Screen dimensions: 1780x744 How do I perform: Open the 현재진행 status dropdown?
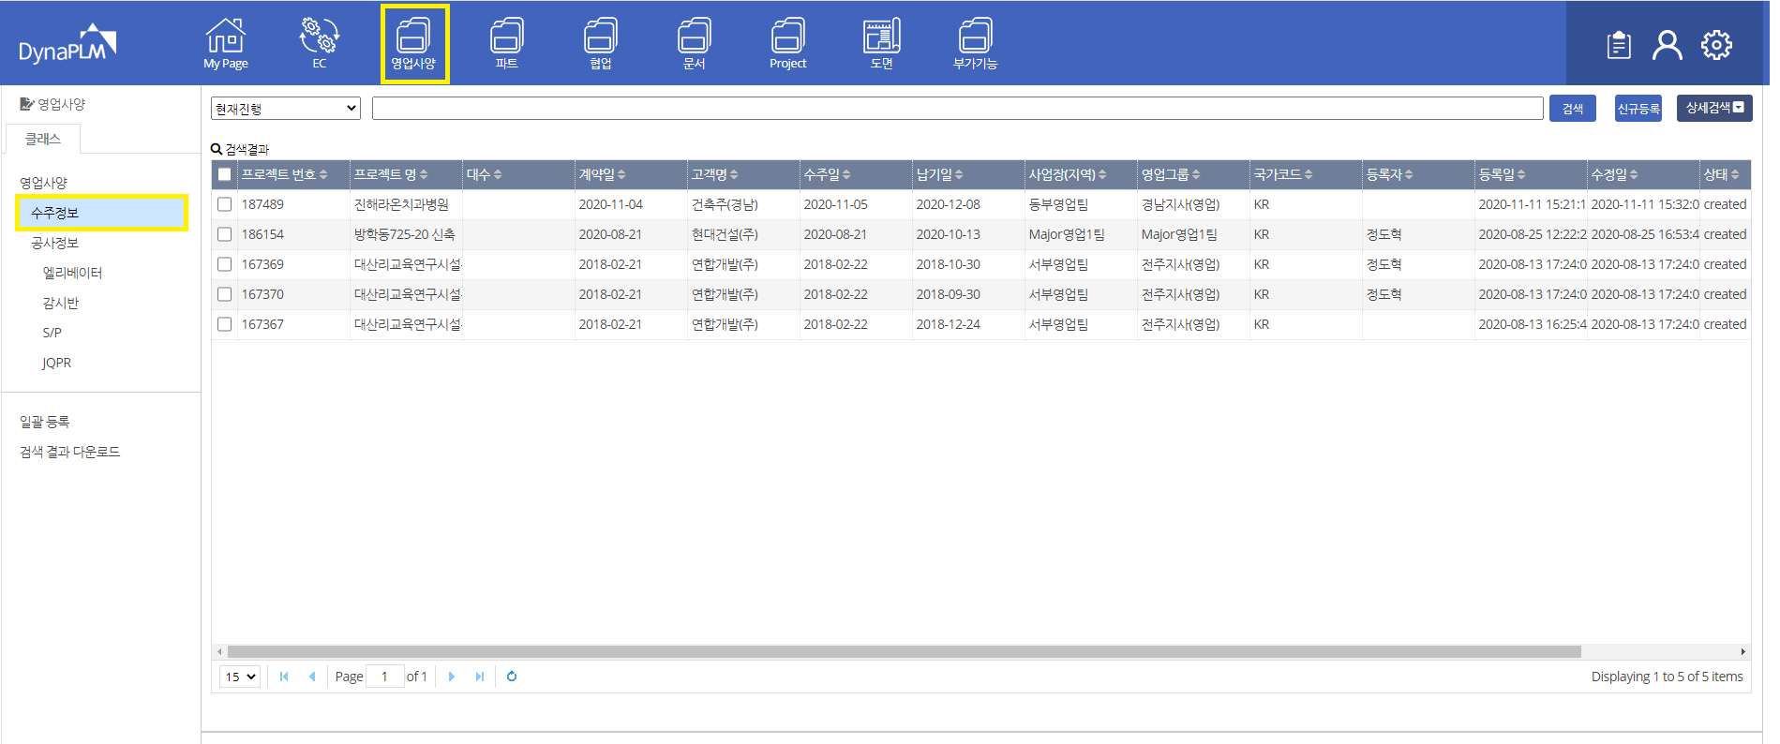click(x=286, y=109)
